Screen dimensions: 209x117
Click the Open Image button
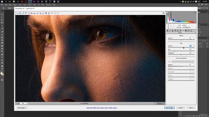click(169, 108)
